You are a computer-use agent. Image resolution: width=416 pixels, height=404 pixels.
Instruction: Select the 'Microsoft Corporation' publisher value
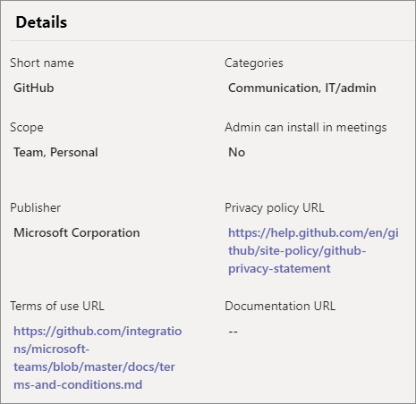pos(77,232)
